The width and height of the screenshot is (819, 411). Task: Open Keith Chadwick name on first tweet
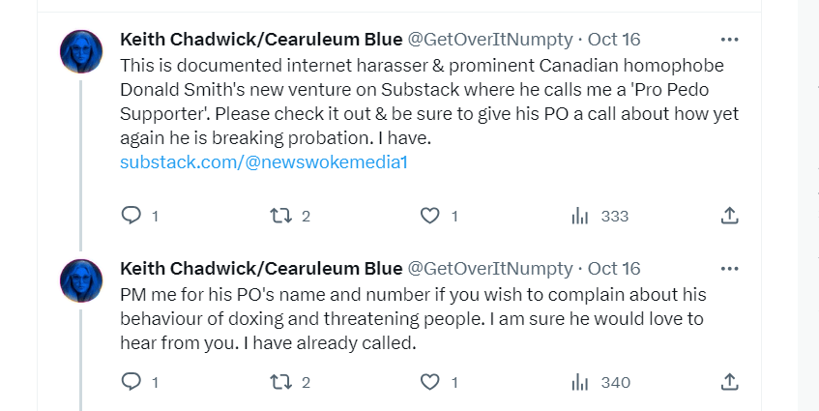(x=261, y=40)
